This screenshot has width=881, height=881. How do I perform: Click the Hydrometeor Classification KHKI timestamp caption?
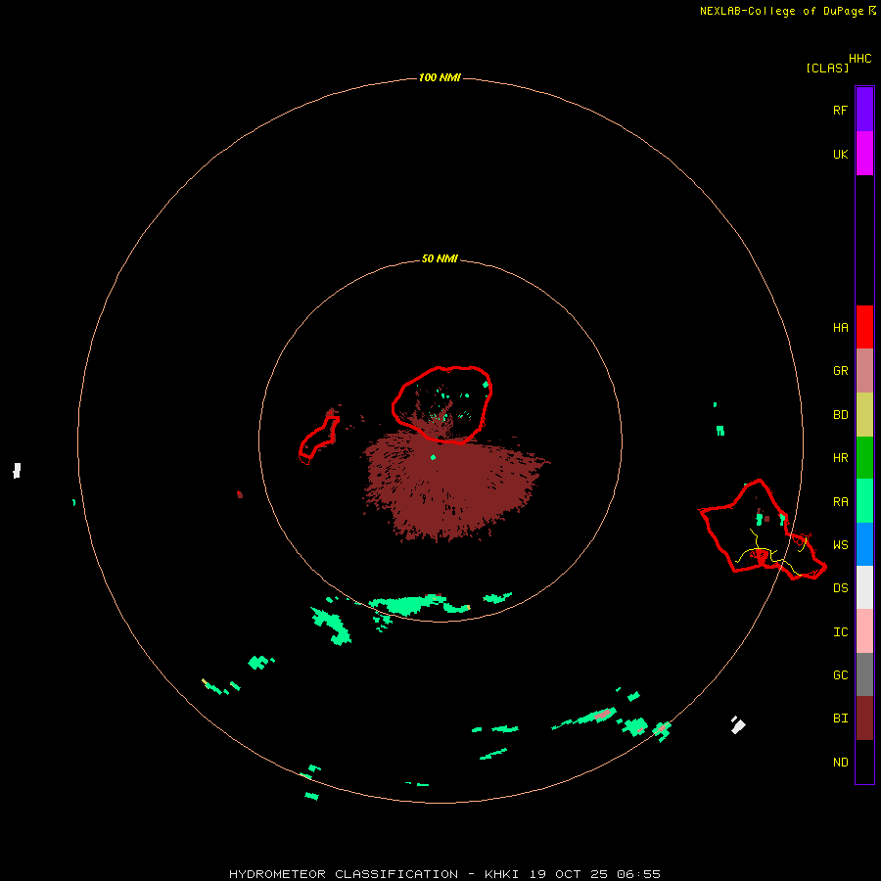click(444, 874)
